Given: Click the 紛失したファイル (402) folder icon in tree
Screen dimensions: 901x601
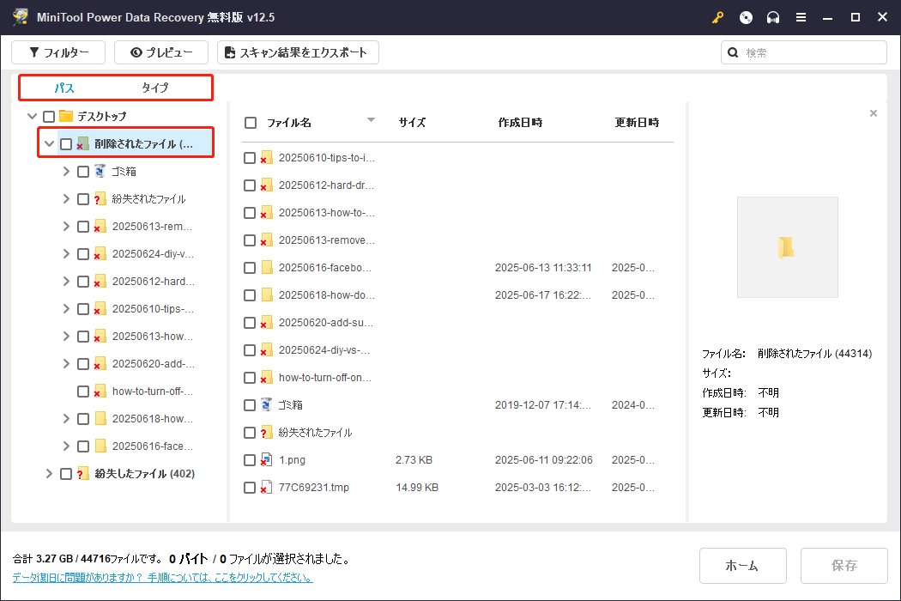Looking at the screenshot, I should tap(82, 473).
